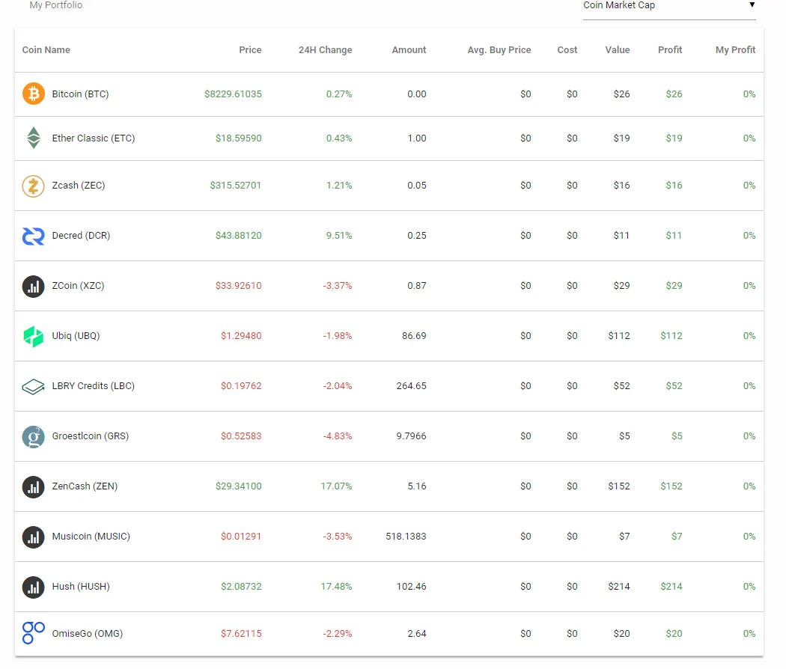The image size is (786, 669).
Task: Sort by Coin Name column header
Action: point(46,49)
